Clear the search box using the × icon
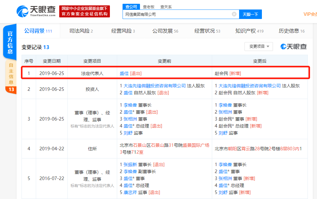The width and height of the screenshot is (317, 199). tap(234, 14)
